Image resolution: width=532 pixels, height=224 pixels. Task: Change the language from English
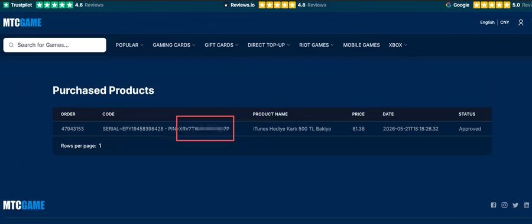[x=487, y=22]
